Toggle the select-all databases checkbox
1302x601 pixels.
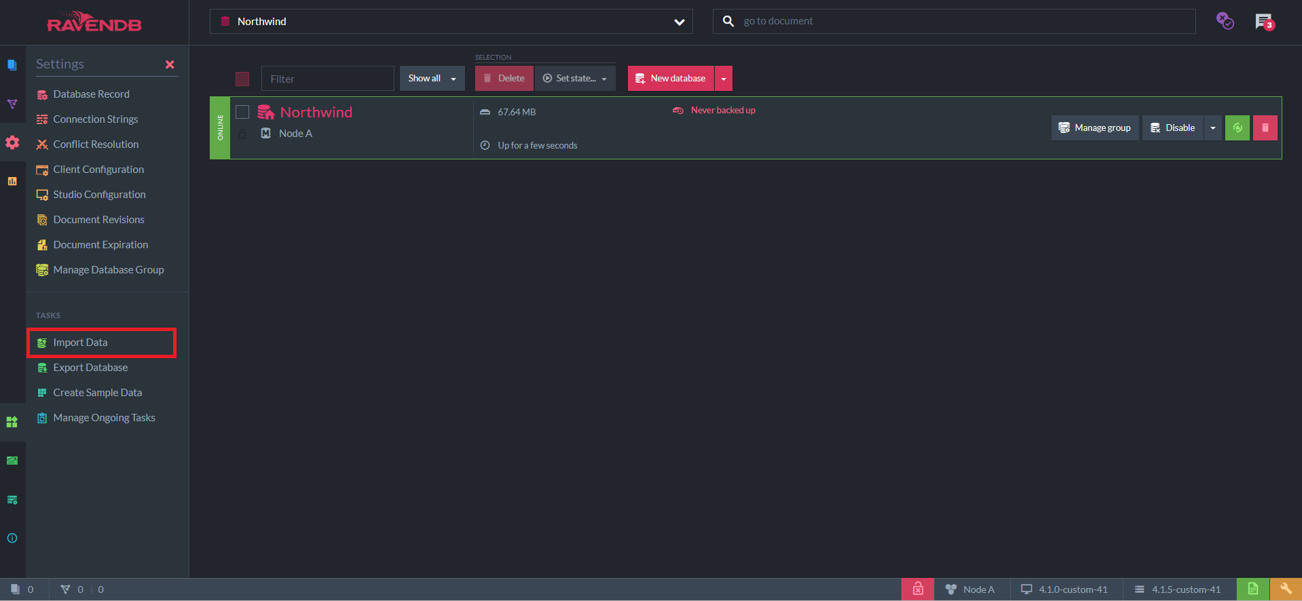242,79
